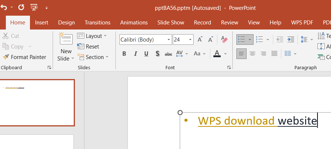Image resolution: width=331 pixels, height=149 pixels.
Task: Open the Character Spacing dropdown arrow
Action: point(187,54)
